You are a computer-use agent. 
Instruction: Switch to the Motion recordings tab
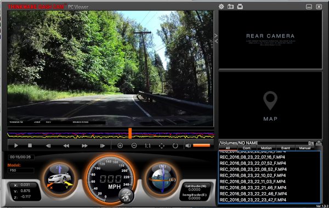(x=266, y=148)
